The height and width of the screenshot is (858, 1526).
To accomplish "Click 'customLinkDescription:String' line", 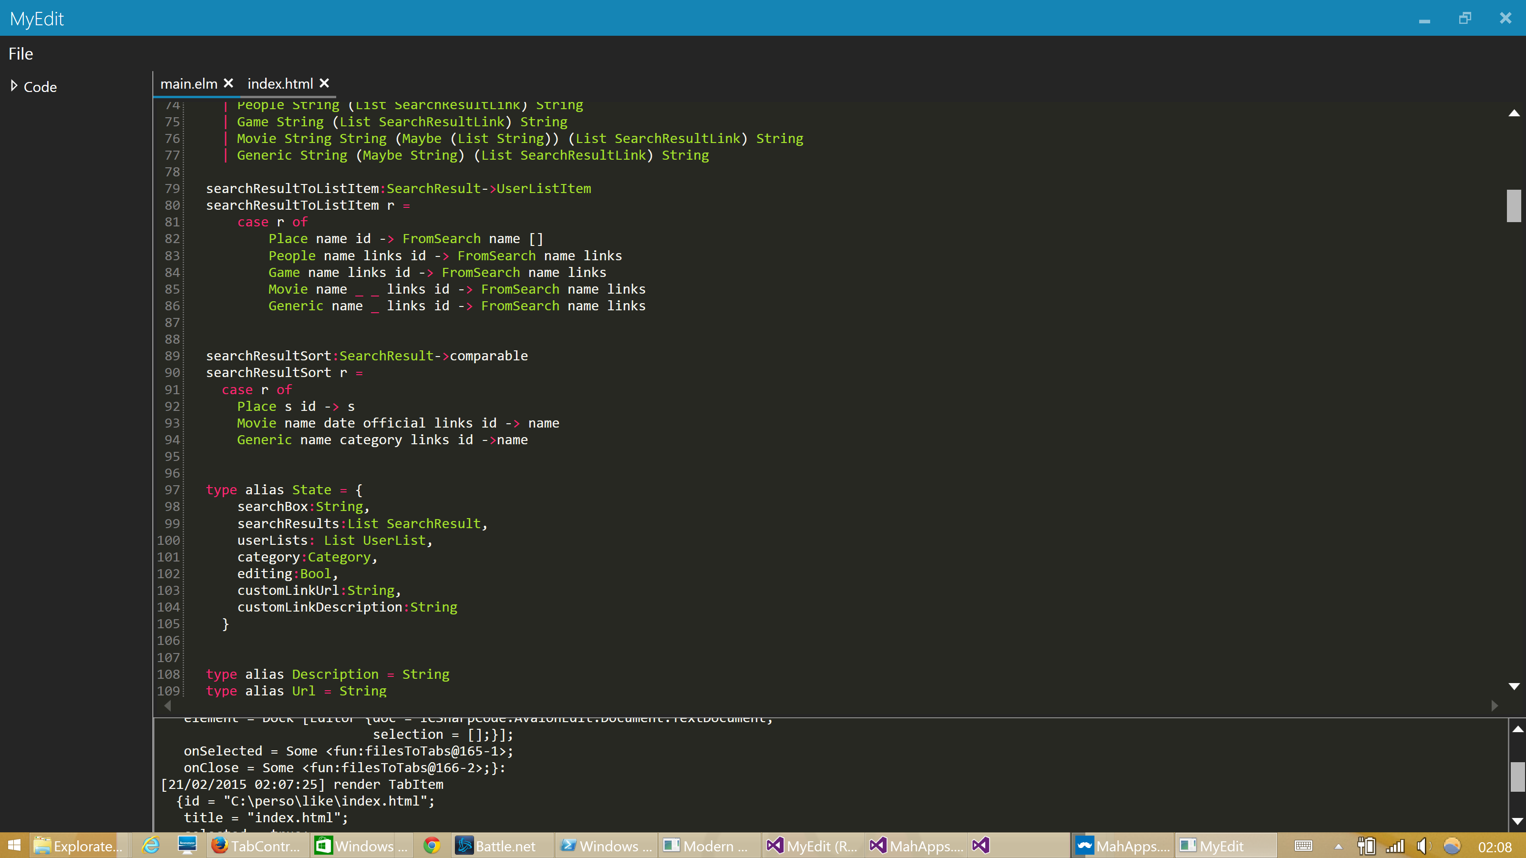I will 347,607.
